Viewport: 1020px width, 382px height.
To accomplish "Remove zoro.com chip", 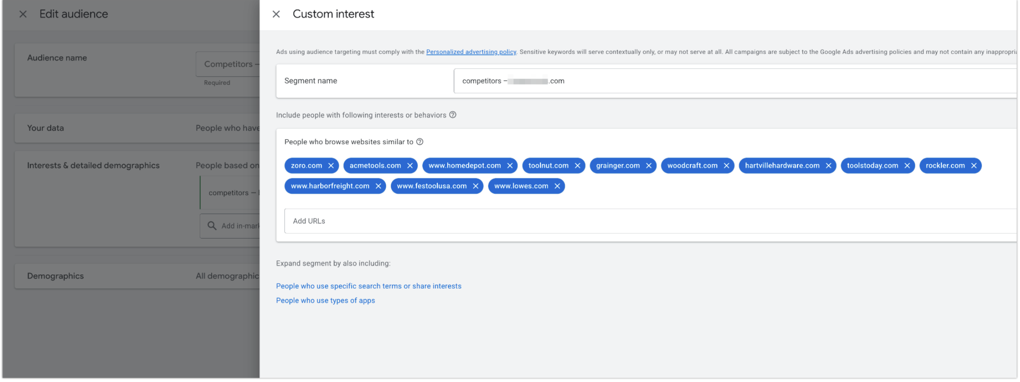I will point(331,166).
